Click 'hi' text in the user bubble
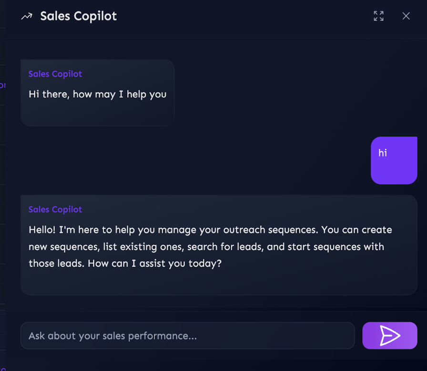 point(383,153)
